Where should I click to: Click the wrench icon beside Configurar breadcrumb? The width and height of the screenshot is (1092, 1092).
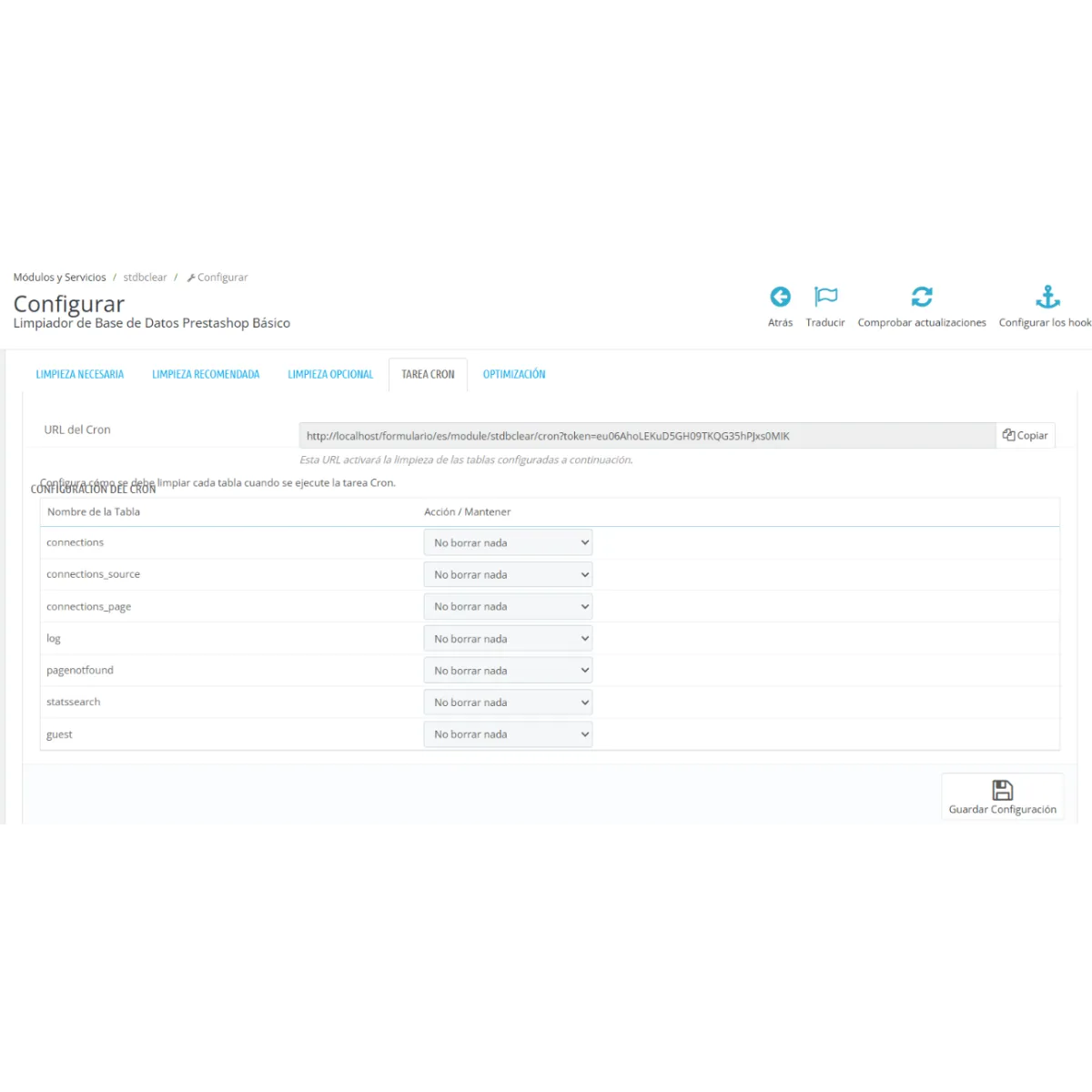(x=191, y=278)
